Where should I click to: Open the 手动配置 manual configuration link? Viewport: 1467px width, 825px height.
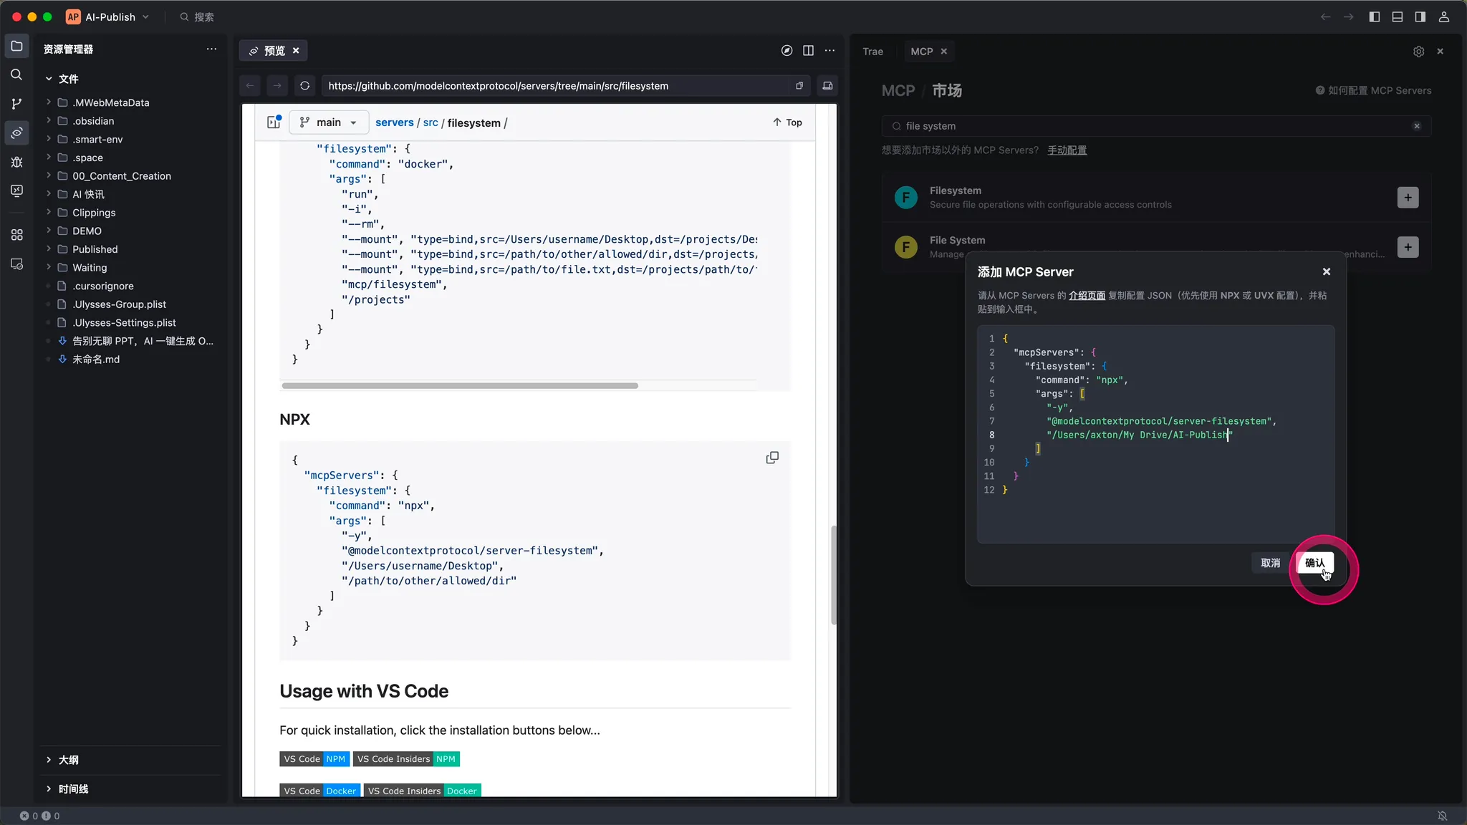click(1067, 150)
